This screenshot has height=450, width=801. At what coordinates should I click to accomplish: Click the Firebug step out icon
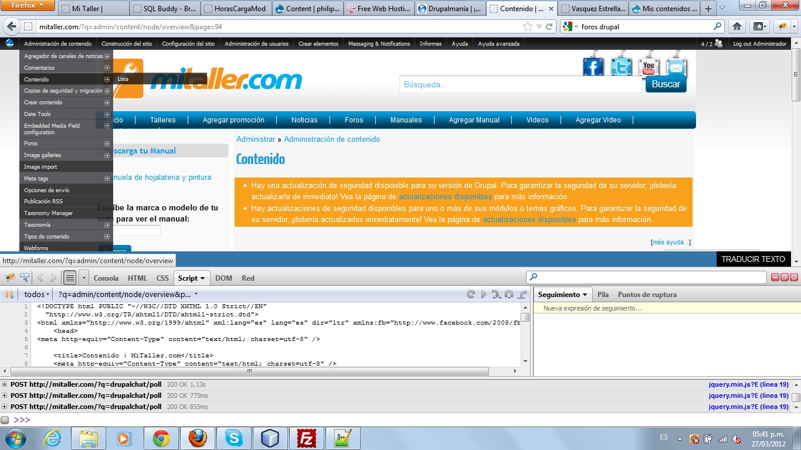pos(522,294)
